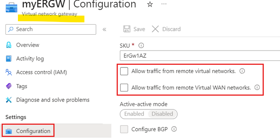
Task: Go to Activity log
Action: [x=30, y=58]
